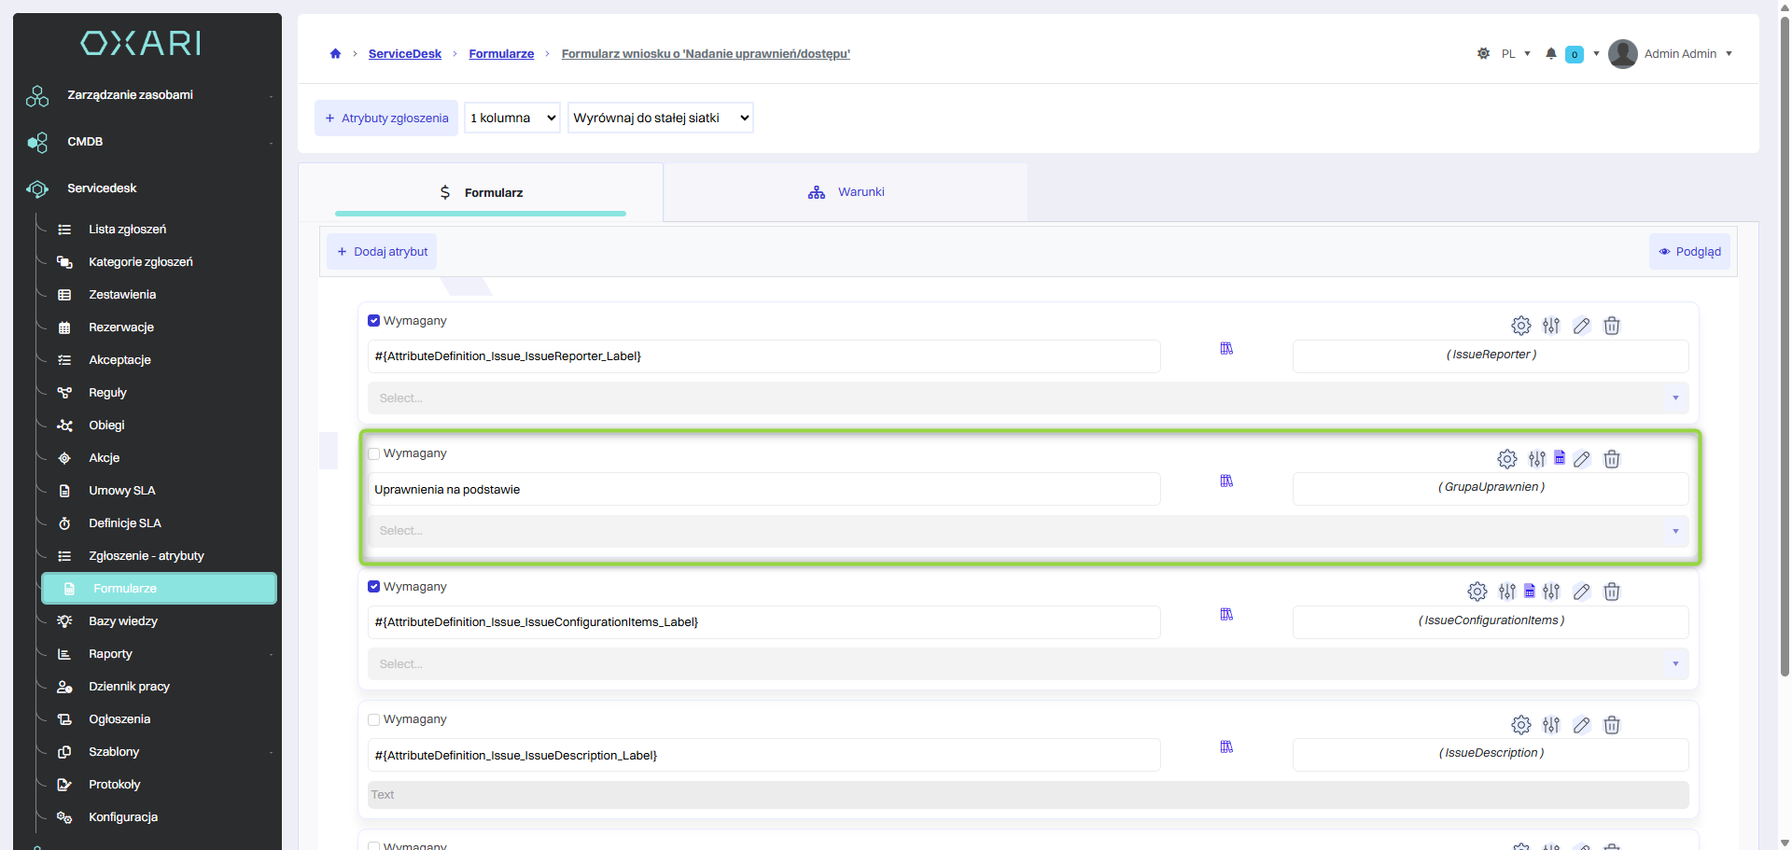Check Wymagany for IssueDescription attribute
1792x850 pixels.
(x=374, y=720)
